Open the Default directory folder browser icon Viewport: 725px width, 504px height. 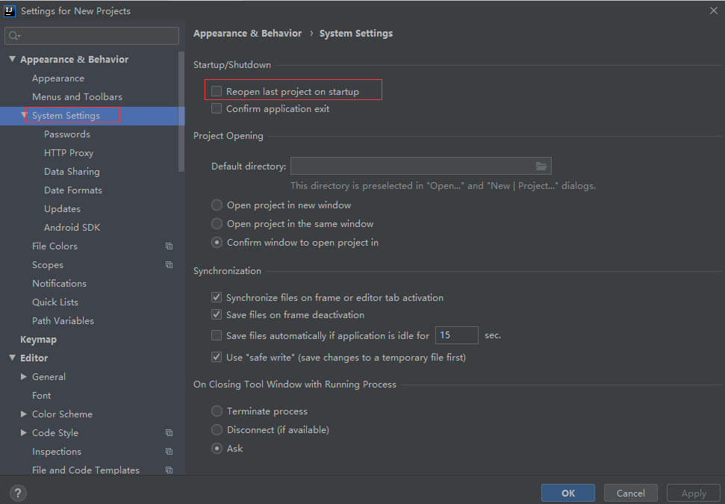click(x=542, y=166)
